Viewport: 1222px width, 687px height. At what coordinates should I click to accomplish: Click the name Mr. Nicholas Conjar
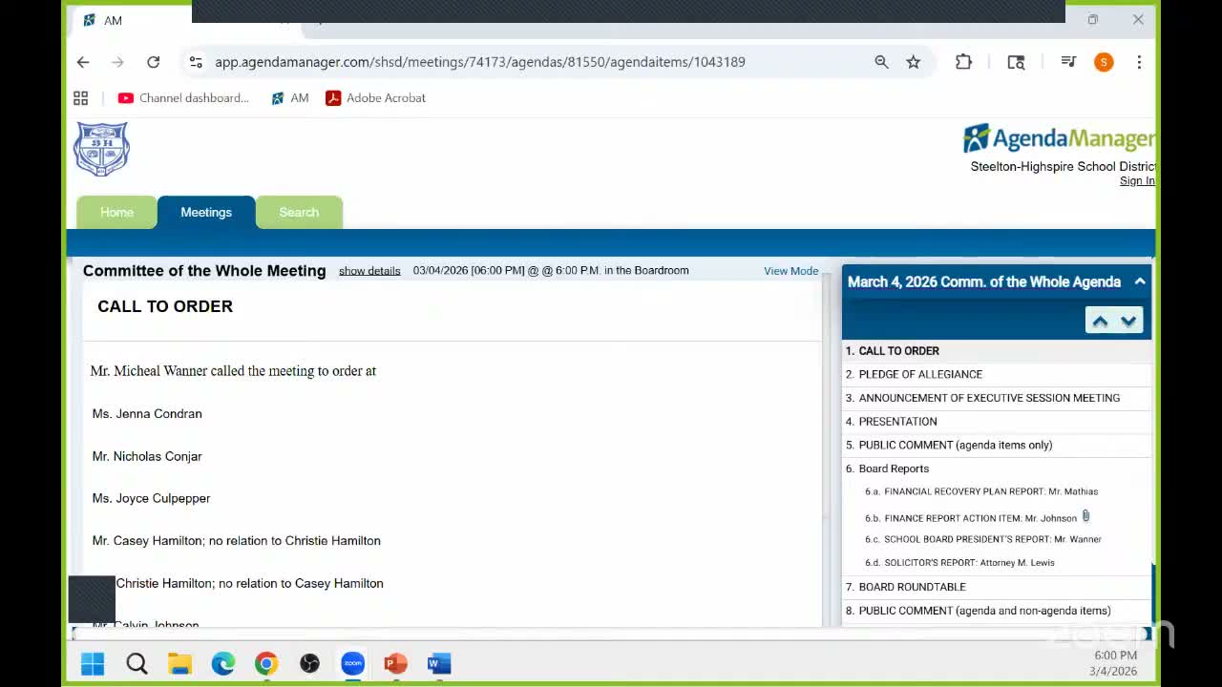[x=147, y=457]
